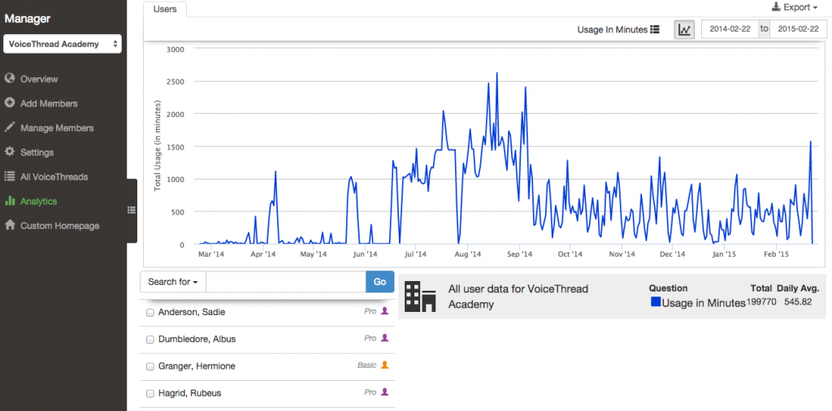The width and height of the screenshot is (832, 411).
Task: Click the All VoiceThreads list icon
Action: pyautogui.click(x=9, y=176)
